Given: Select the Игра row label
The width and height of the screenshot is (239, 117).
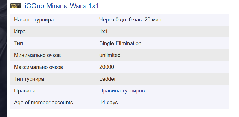Looking at the screenshot, I should point(20,32).
